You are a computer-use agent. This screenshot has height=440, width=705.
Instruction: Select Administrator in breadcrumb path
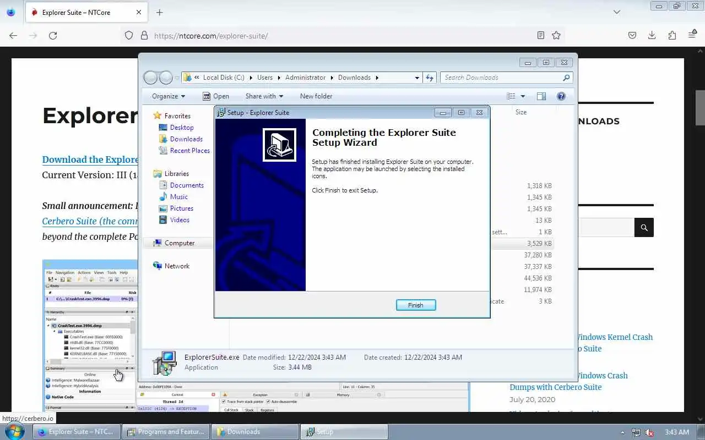point(306,78)
